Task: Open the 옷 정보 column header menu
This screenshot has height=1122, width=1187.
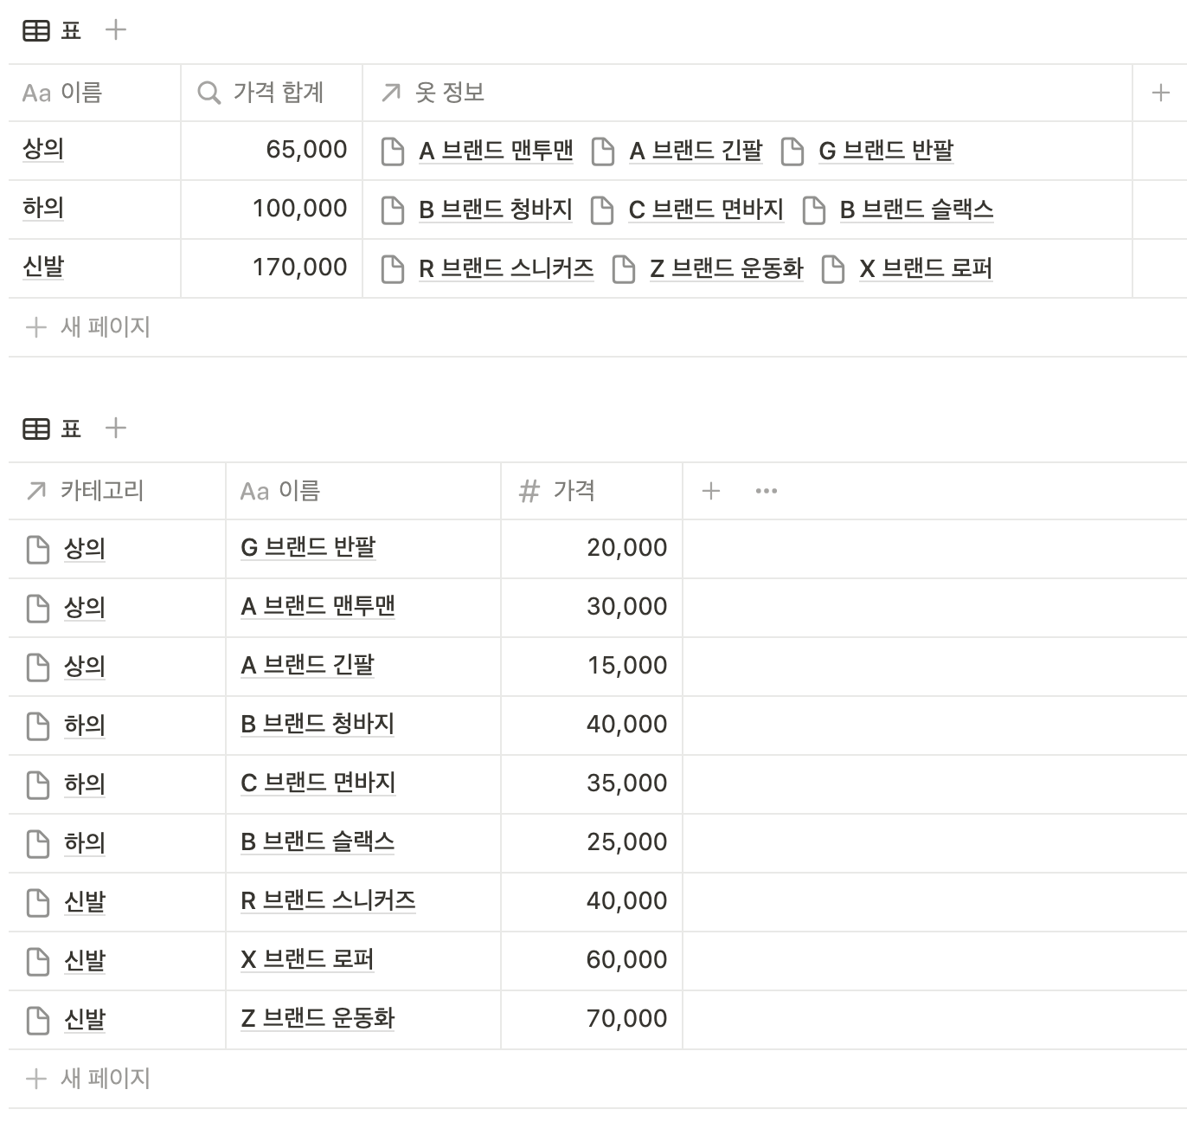Action: [747, 93]
